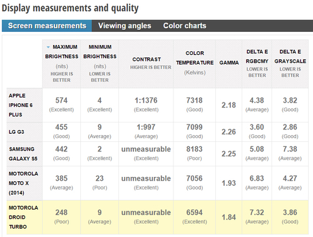
Task: Click the 7.38 Delta E grayscale value
Action: pyautogui.click(x=290, y=149)
